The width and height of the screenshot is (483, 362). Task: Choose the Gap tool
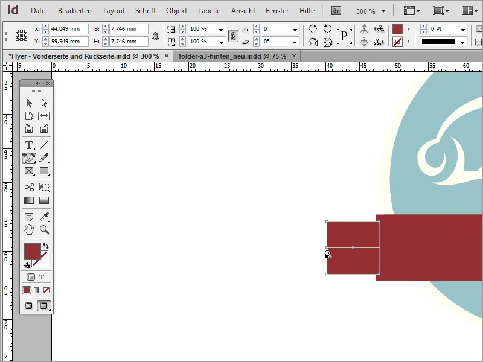[44, 116]
